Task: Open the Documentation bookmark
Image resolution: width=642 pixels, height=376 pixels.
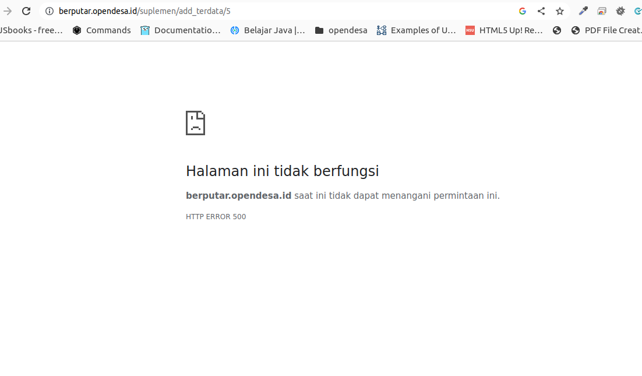Action: (182, 30)
